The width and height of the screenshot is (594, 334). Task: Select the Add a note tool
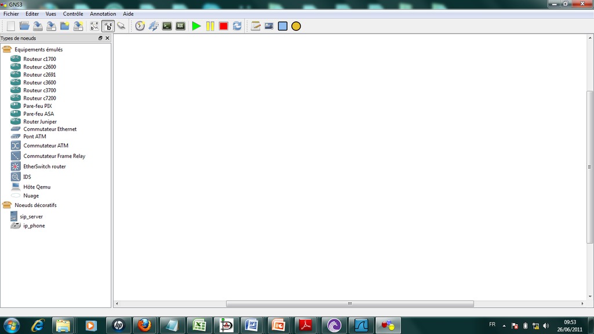coord(256,26)
